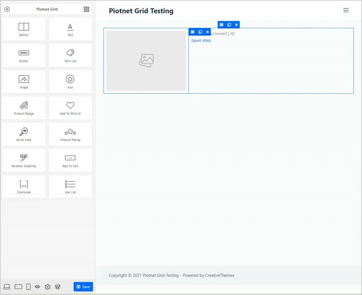Select the Shortcode widget
Viewport: 362px width, 295px height.
[x=24, y=186]
